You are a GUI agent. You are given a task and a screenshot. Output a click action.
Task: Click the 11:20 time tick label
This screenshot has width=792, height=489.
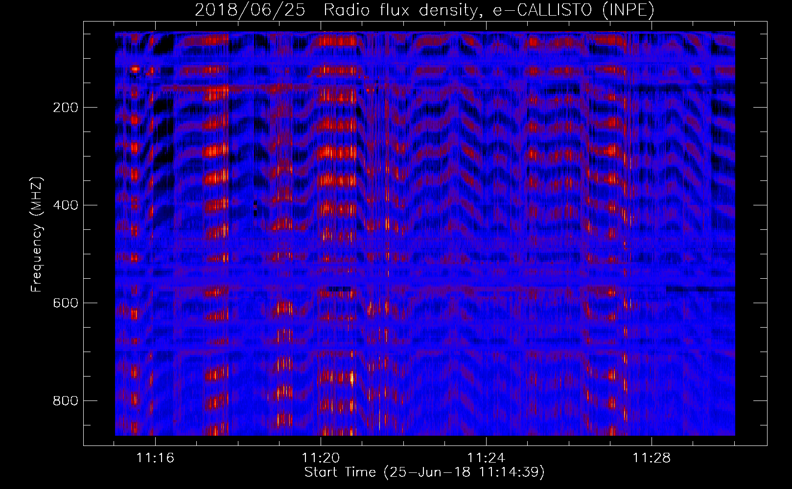click(321, 458)
